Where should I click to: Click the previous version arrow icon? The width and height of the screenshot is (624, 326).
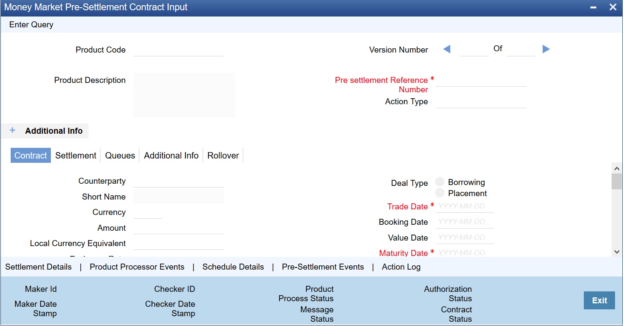(447, 49)
